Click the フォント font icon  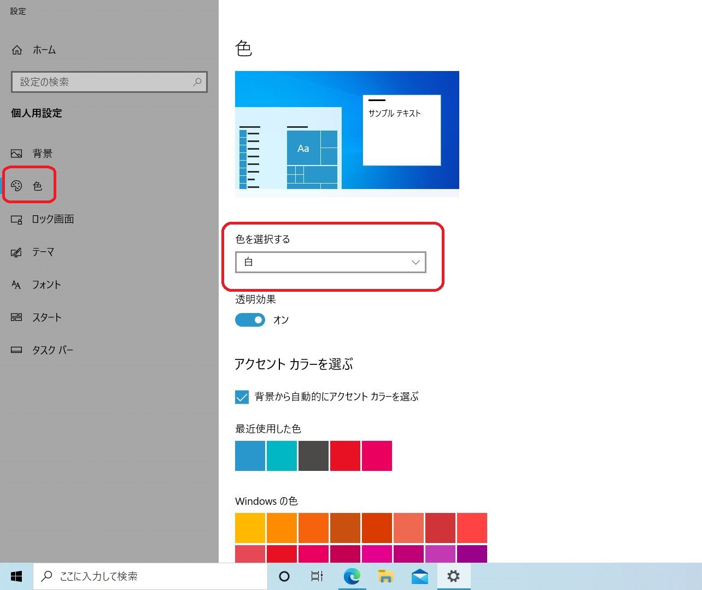(x=16, y=285)
